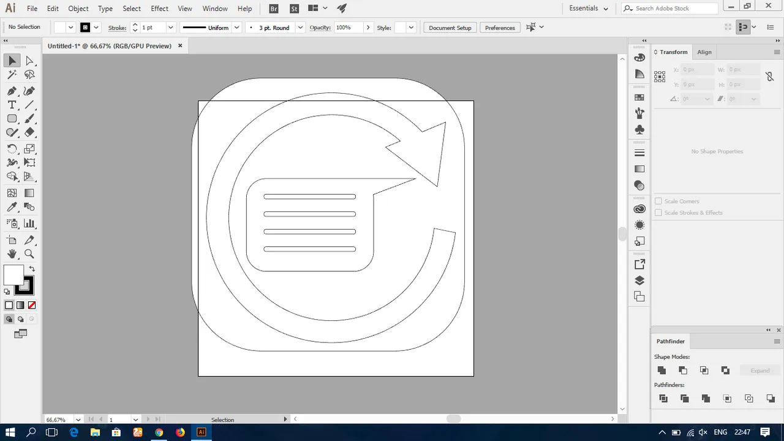Open the Bridge application icon
This screenshot has height=441, width=784.
click(x=274, y=9)
